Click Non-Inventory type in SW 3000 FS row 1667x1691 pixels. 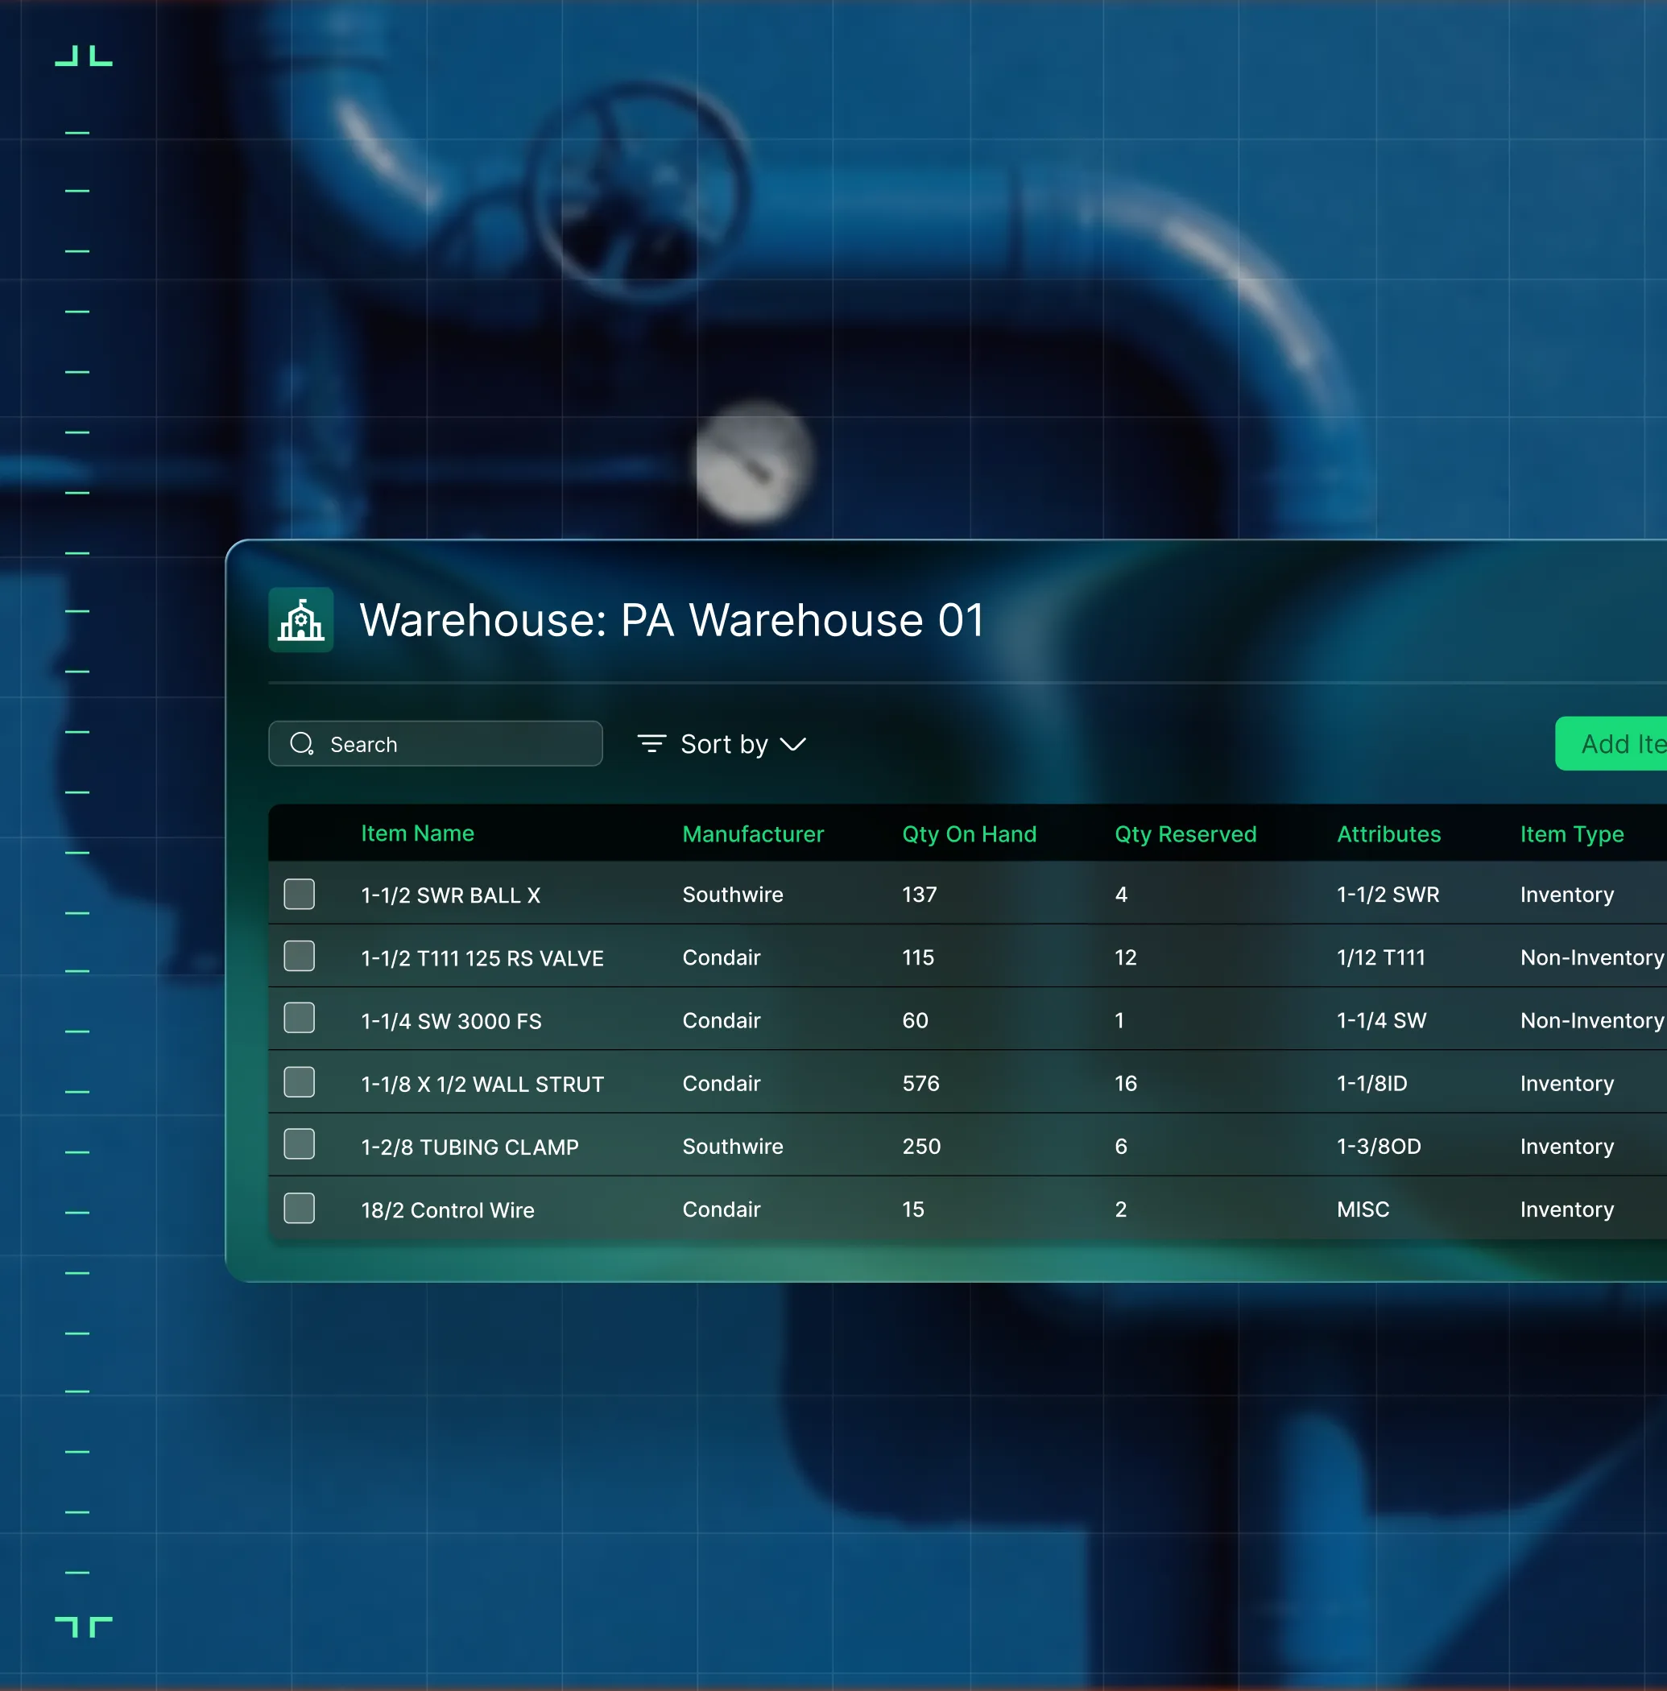click(x=1592, y=1020)
